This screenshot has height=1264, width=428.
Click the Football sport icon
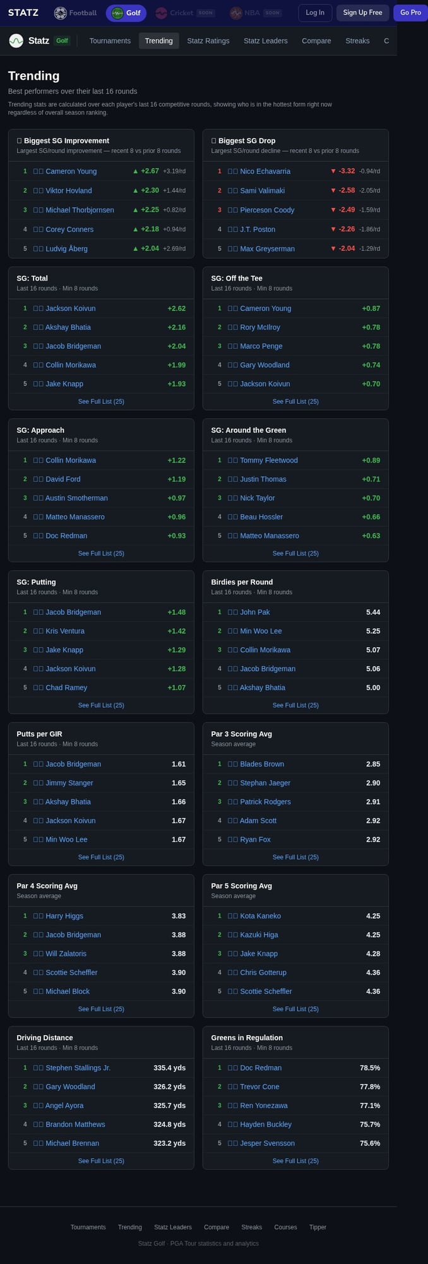tap(61, 13)
